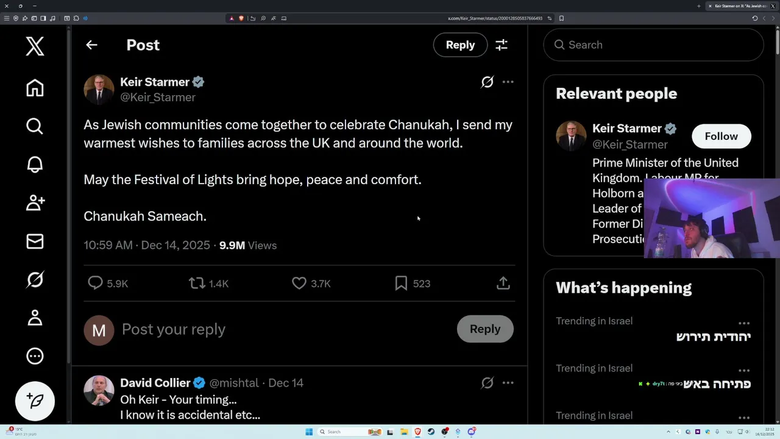
Task: Open reply filter settings icon
Action: tap(502, 45)
